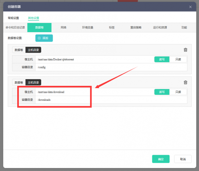Select the 其他设置 tab
This screenshot has width=199, height=171.
point(33,18)
